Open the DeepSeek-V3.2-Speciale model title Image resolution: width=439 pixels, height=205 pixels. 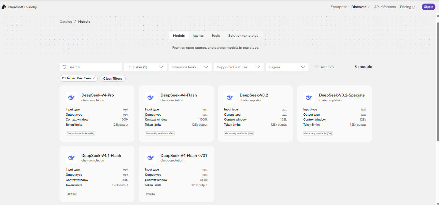pos(342,95)
